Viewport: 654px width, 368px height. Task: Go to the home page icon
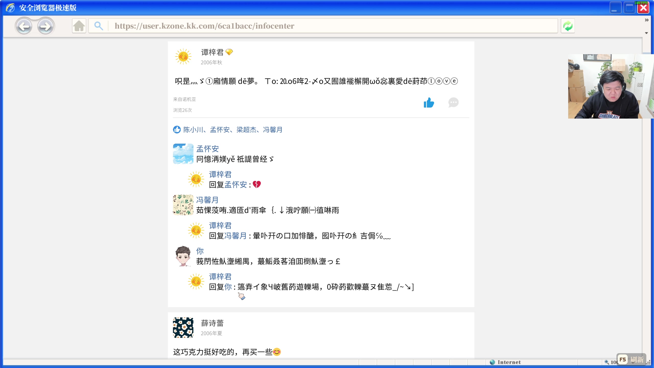tap(79, 26)
